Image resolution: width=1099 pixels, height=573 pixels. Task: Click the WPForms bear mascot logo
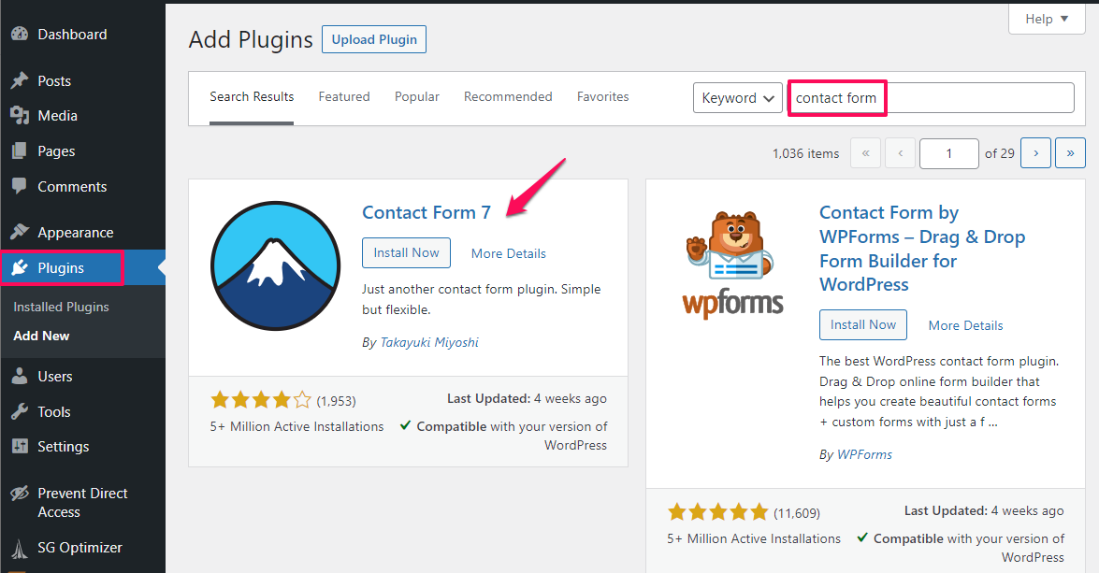(732, 265)
